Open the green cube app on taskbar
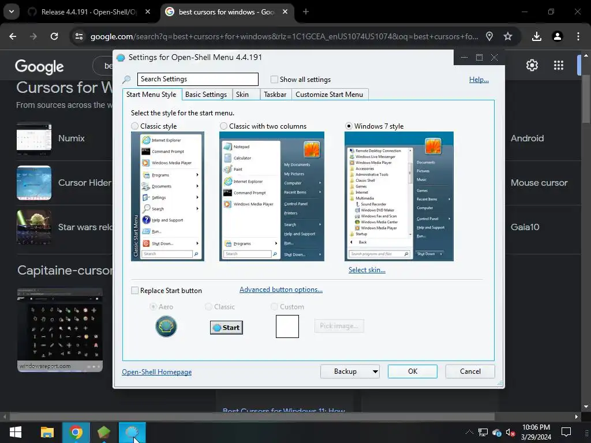Image resolution: width=591 pixels, height=443 pixels. [104, 432]
